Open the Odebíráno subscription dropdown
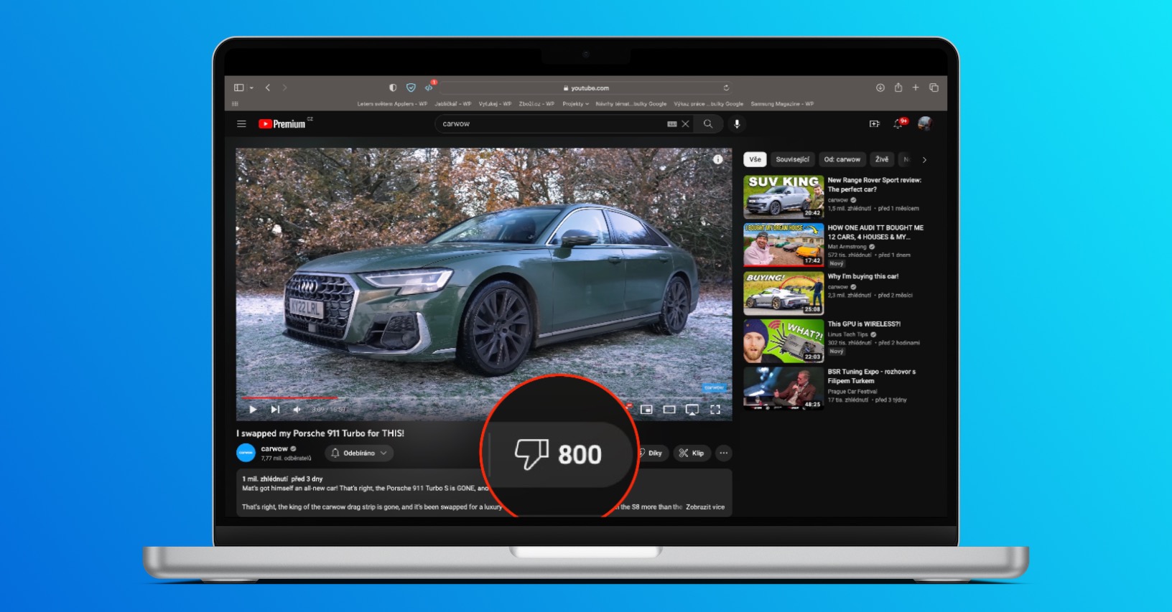Screen dimensions: 1172x612 [x=360, y=453]
